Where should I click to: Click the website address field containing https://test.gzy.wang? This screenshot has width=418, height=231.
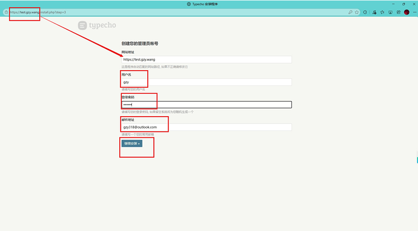pos(207,60)
